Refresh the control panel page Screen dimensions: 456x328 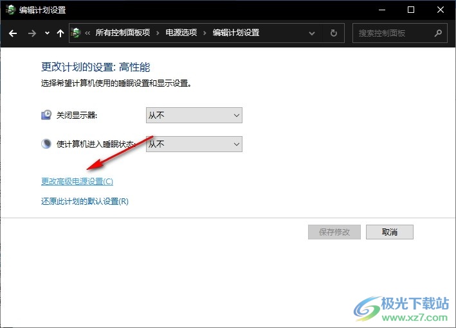(334, 33)
